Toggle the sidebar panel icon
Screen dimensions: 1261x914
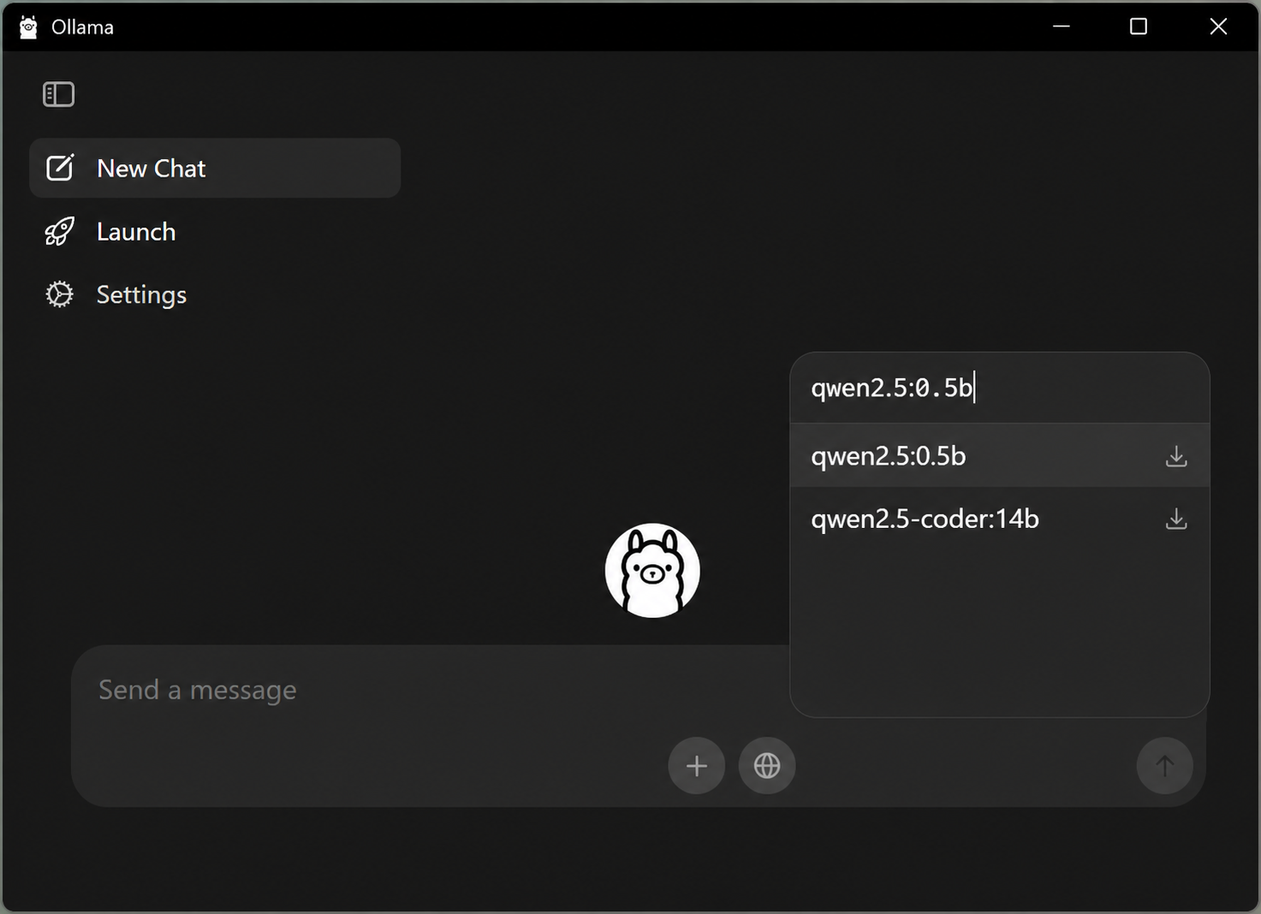pos(59,94)
